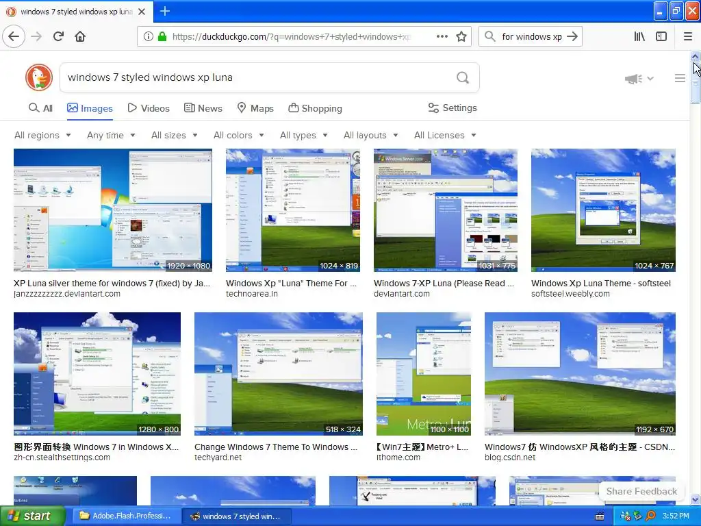The width and height of the screenshot is (701, 526).
Task: Open the keyboard icon in taskbar
Action: [x=600, y=516]
